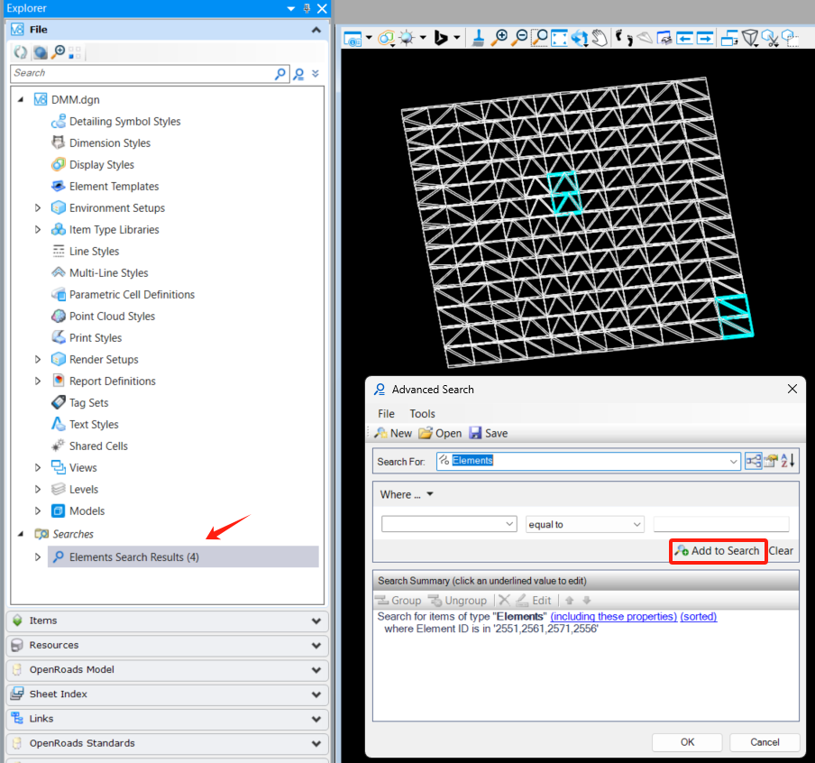Screen dimensions: 815x763
Task: Click the View Previous arrow icon
Action: click(x=685, y=38)
